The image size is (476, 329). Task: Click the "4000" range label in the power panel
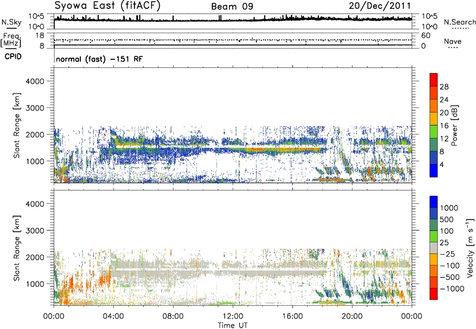(x=35, y=81)
